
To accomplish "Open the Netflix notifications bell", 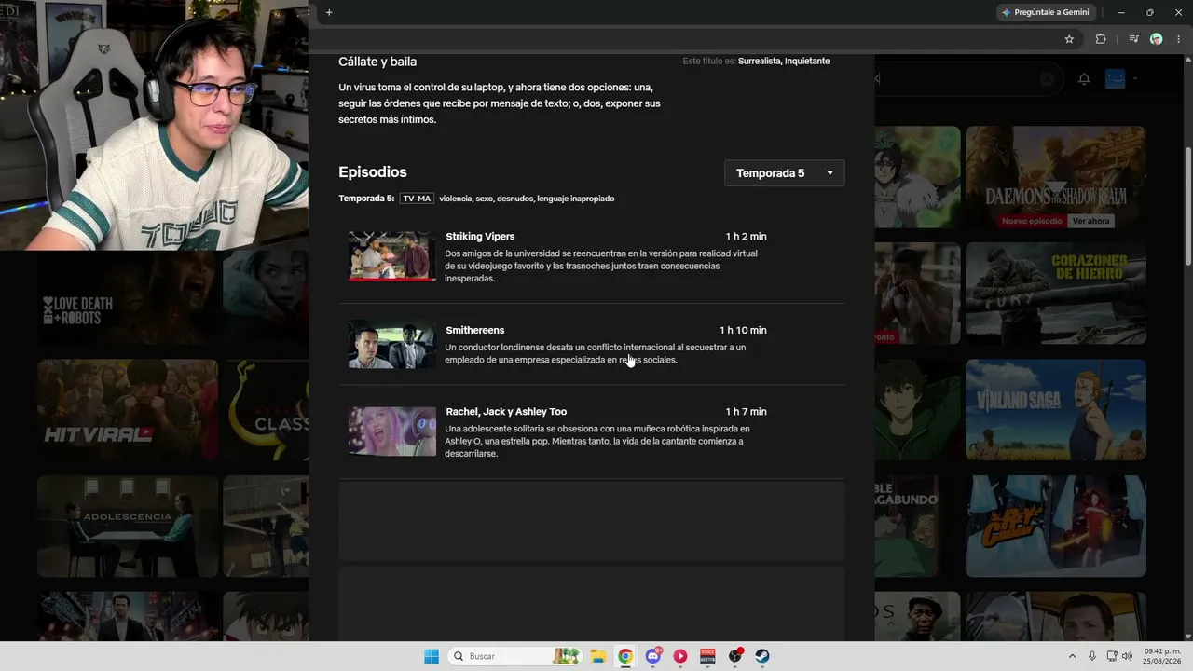I will pyautogui.click(x=1084, y=79).
